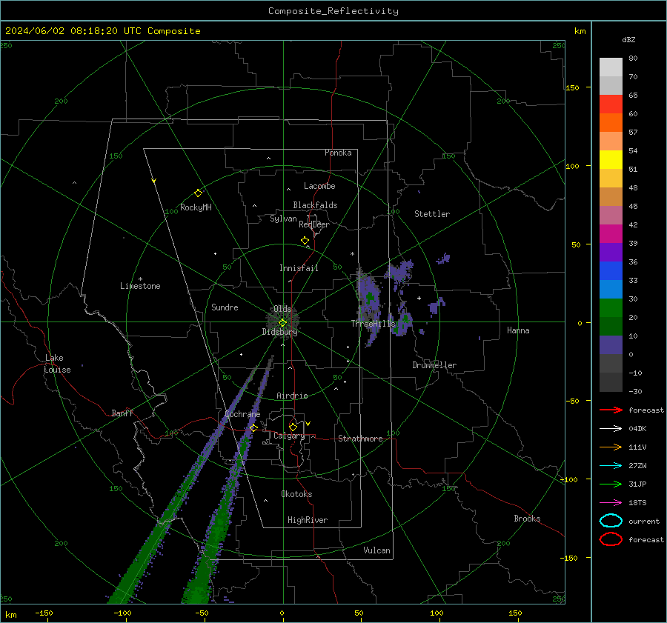The image size is (667, 623).
Task: Click the yellow diamond marker at RockyMH
Action: tap(198, 193)
